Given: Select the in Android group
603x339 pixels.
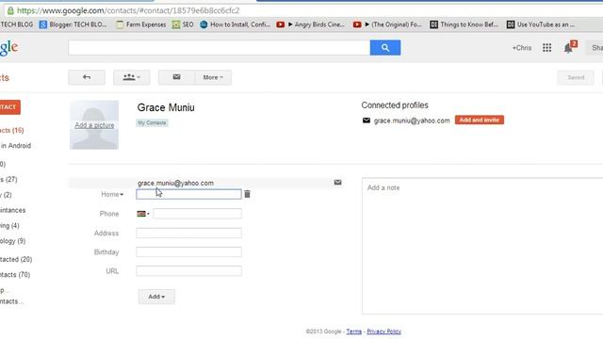Looking at the screenshot, I should [x=15, y=146].
